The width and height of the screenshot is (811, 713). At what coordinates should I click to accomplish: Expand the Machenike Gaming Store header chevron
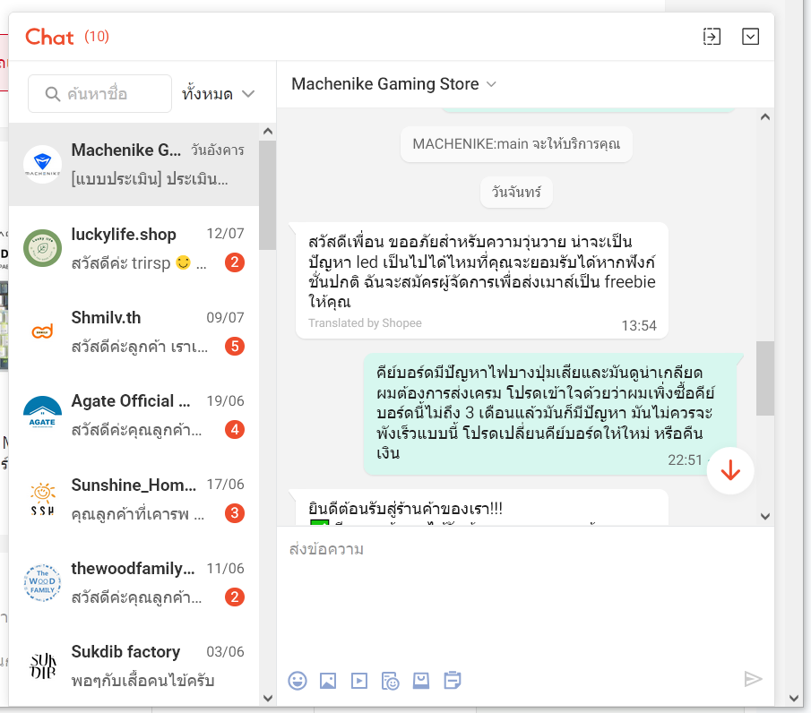click(x=491, y=84)
